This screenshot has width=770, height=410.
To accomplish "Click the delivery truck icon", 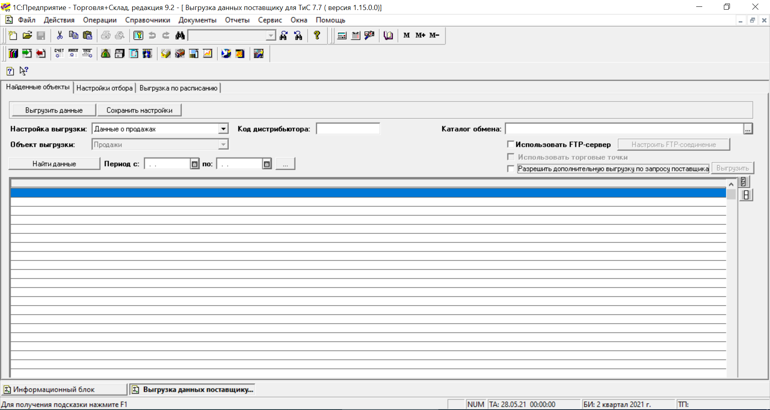I will [180, 53].
